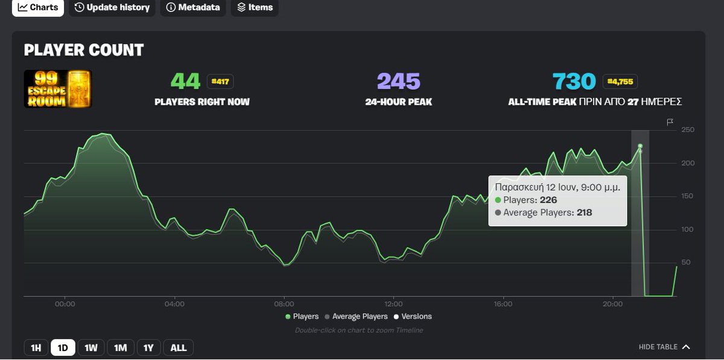The image size is (724, 360).
Task: Click the 'Double-click on chart to zoom Timeline' hint
Action: click(x=359, y=330)
